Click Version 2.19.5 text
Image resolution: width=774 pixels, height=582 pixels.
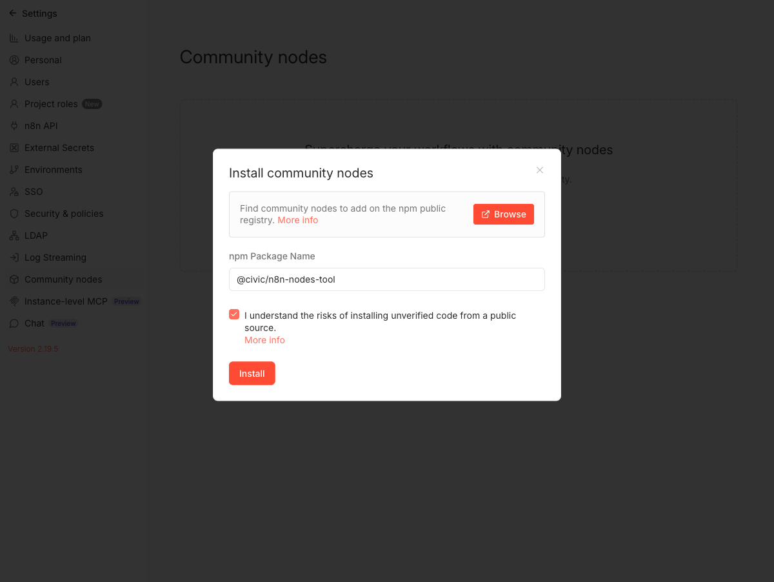point(33,348)
